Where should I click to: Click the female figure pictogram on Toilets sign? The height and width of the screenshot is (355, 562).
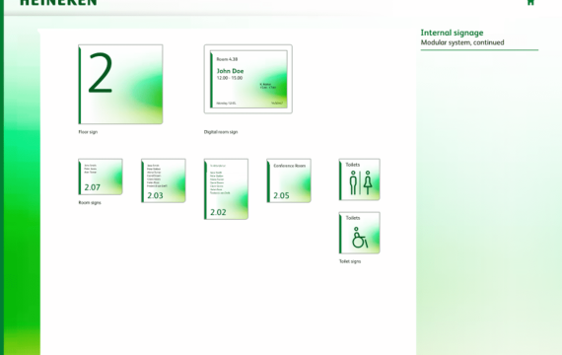[x=368, y=182]
